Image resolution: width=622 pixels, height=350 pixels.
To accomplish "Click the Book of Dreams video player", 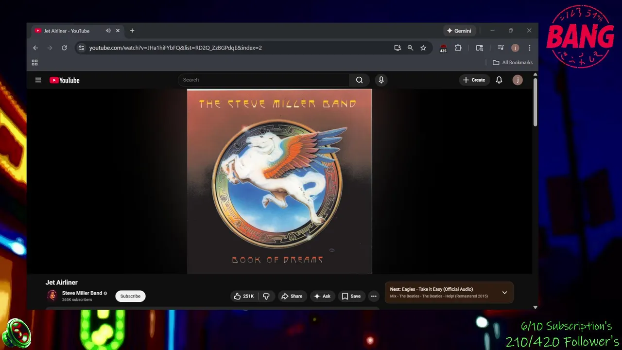I will (279, 181).
